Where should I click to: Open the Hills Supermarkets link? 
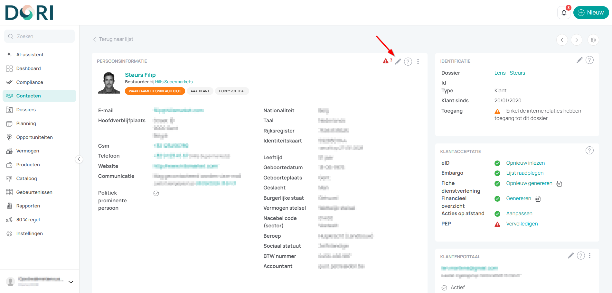[174, 82]
